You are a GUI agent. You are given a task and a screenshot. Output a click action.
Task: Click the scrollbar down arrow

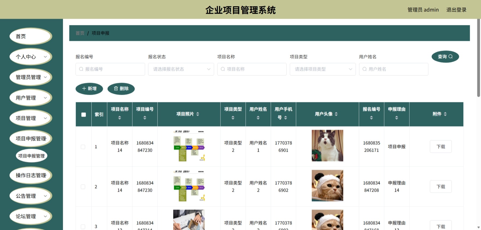[479, 227]
